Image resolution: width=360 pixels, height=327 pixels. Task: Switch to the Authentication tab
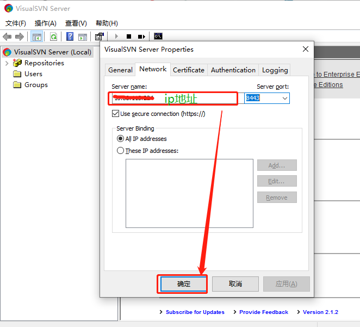(x=233, y=70)
